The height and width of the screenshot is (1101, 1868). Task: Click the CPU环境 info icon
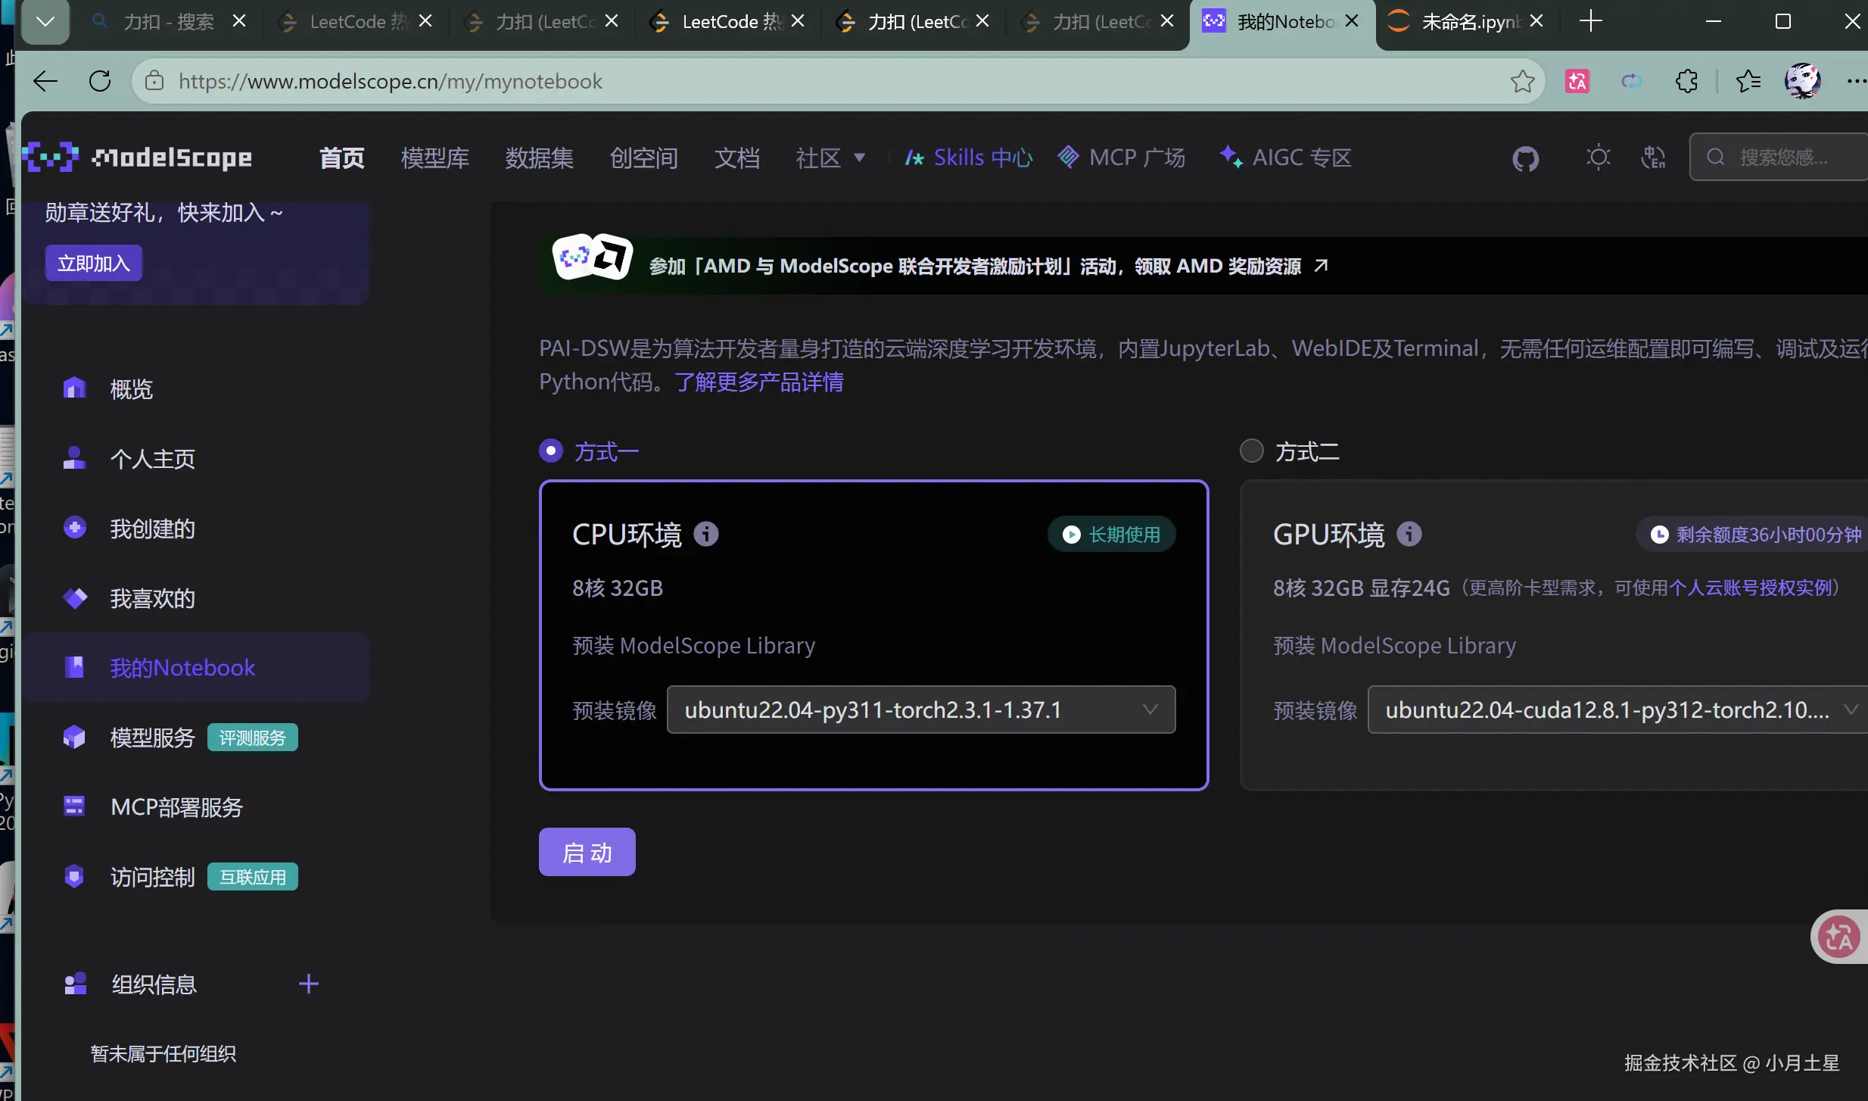coord(706,534)
